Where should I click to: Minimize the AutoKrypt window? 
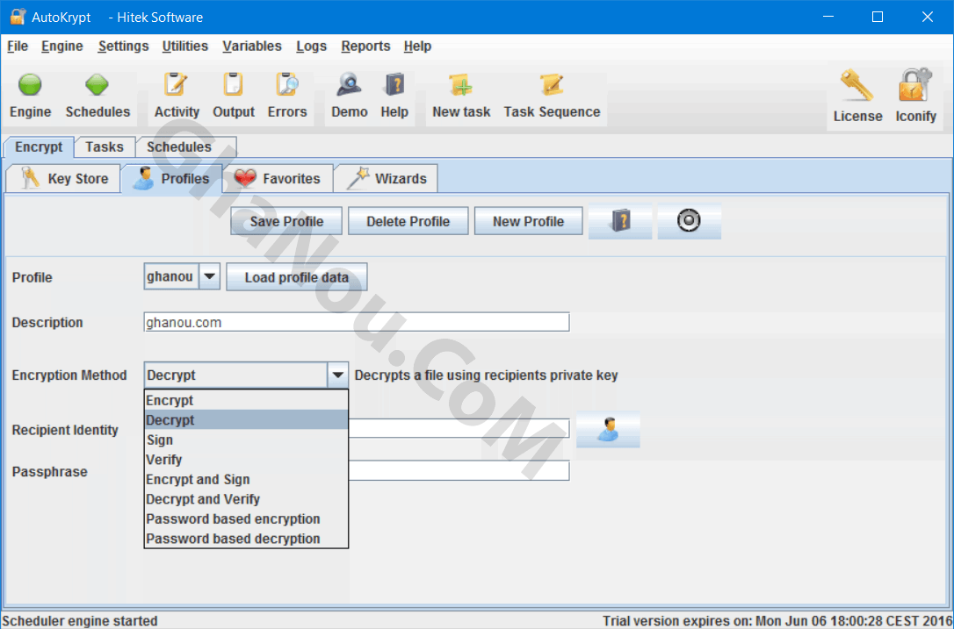[828, 17]
